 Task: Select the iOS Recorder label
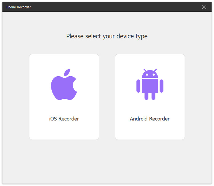pyautogui.click(x=64, y=119)
